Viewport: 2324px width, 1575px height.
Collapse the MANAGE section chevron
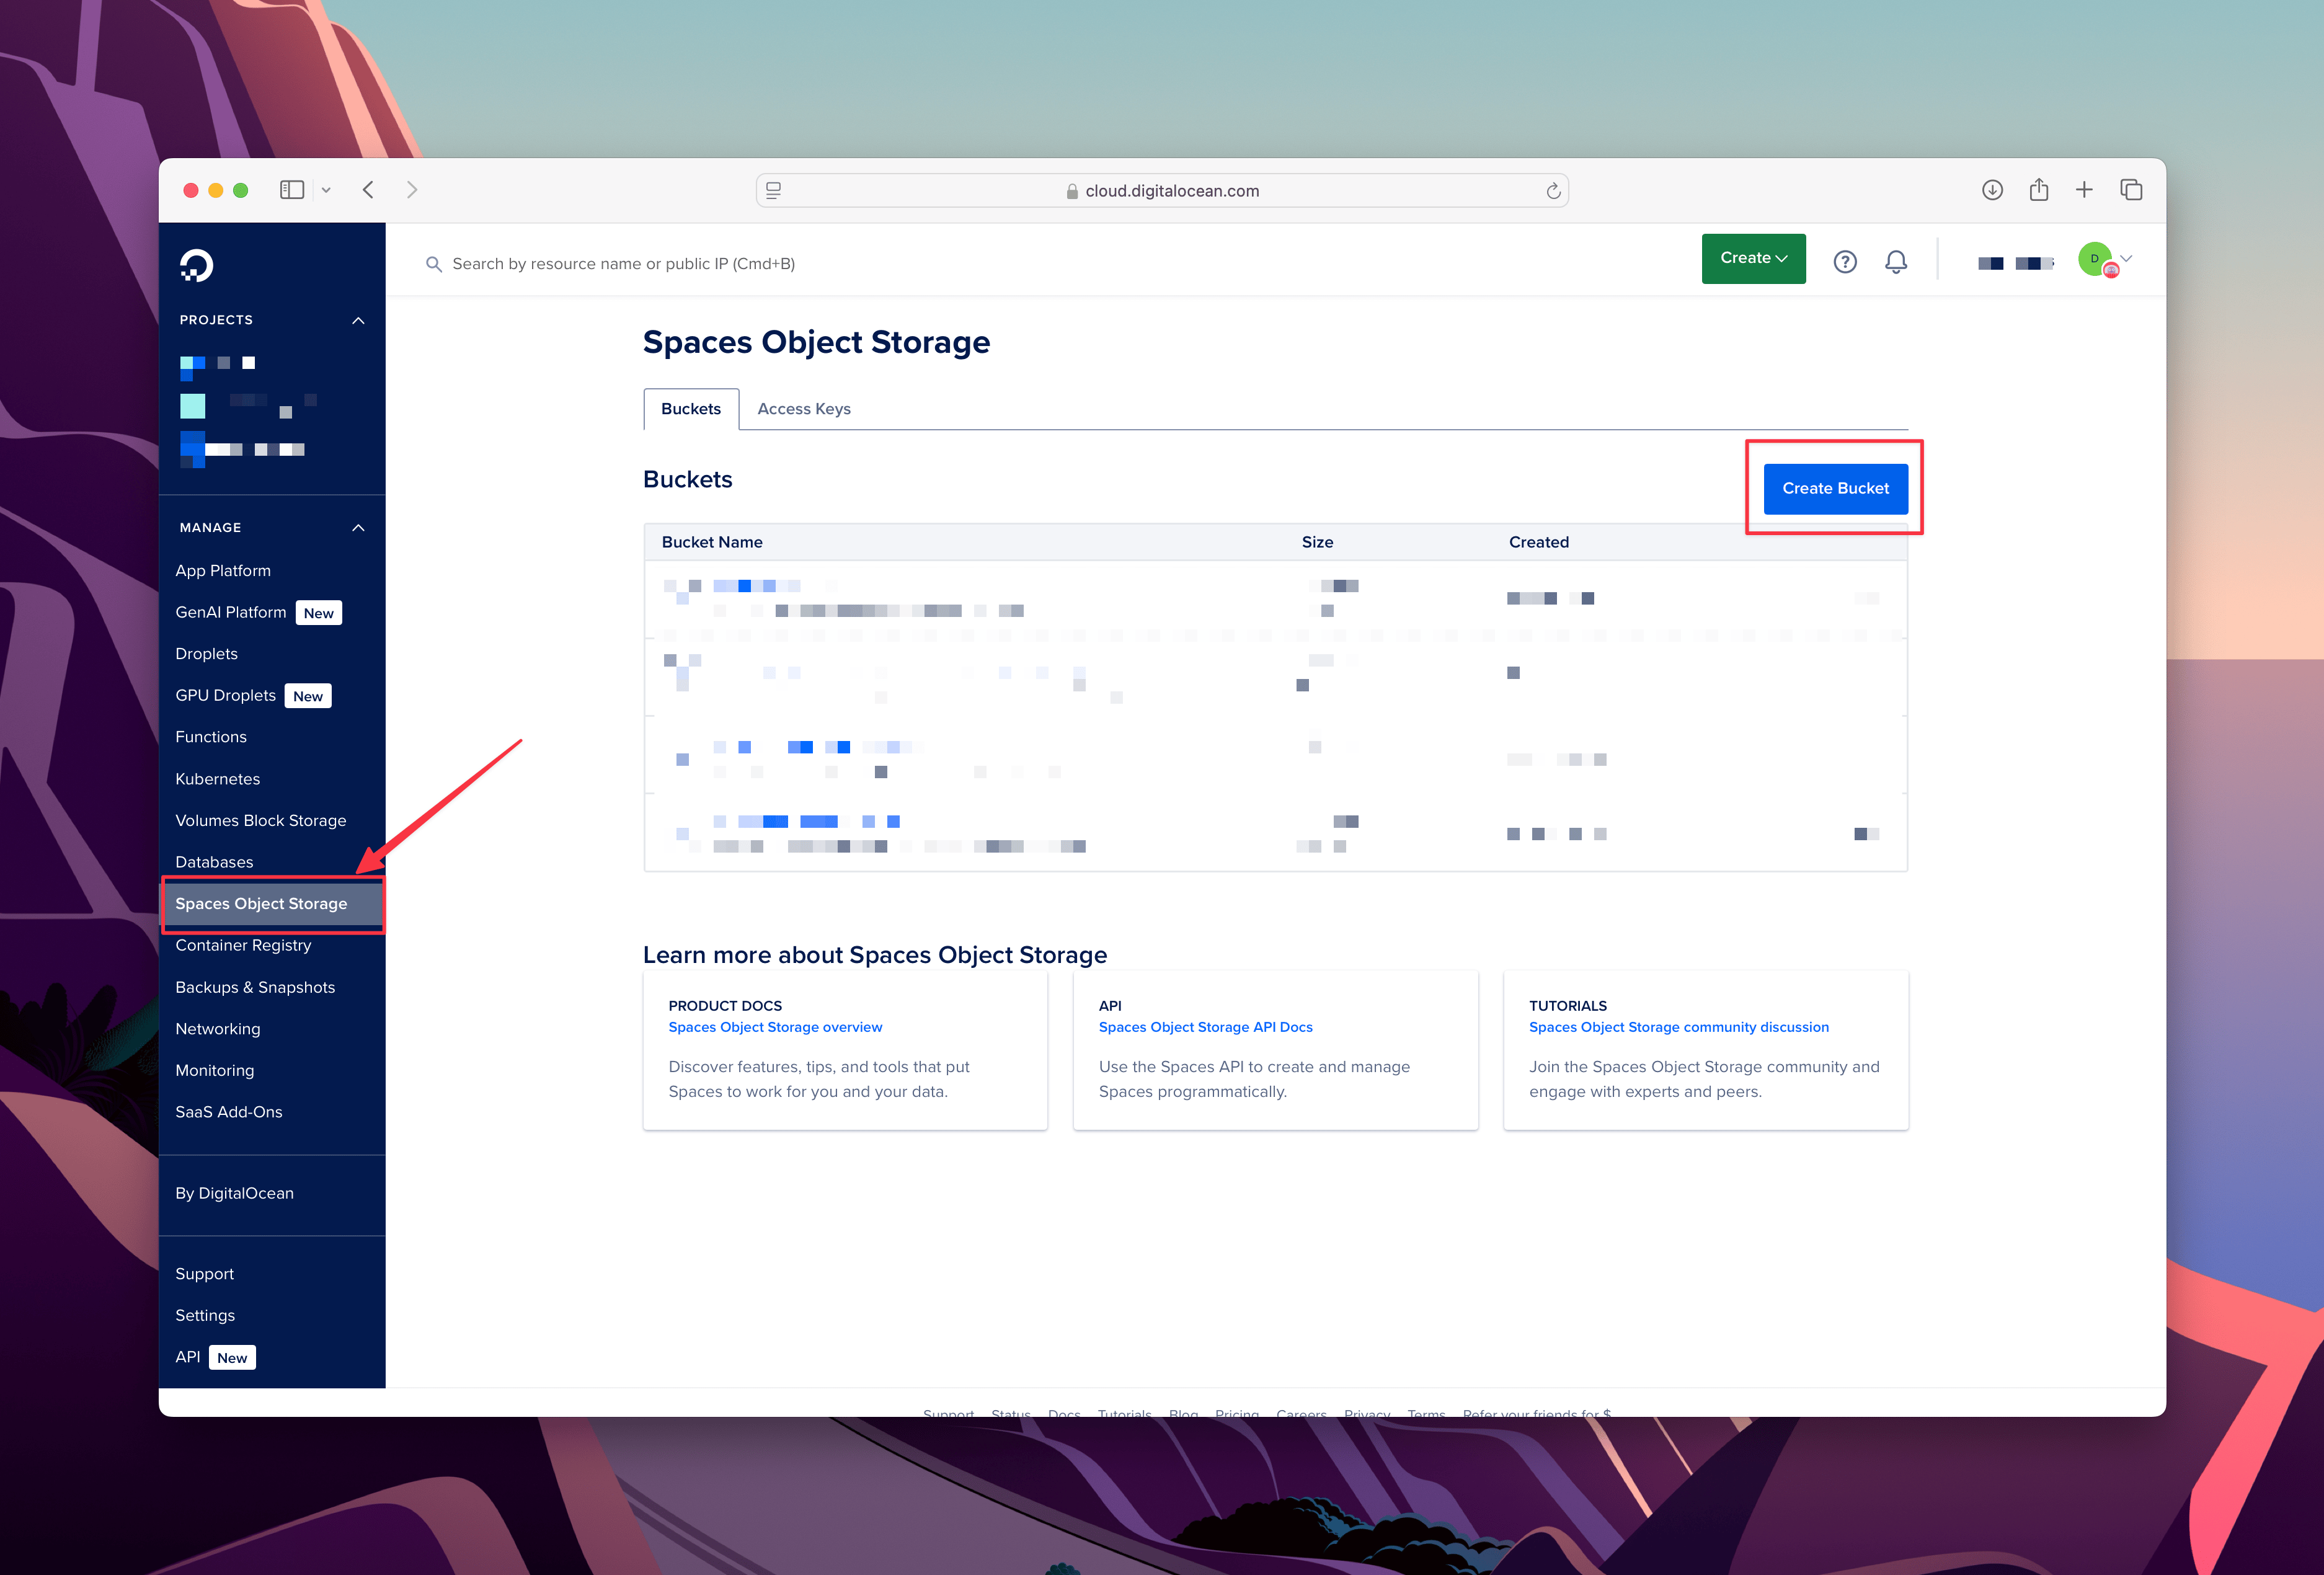pos(358,528)
